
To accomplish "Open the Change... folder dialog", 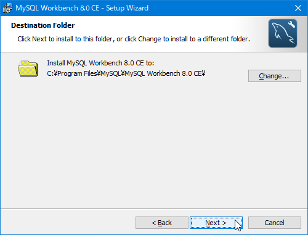I will point(275,76).
